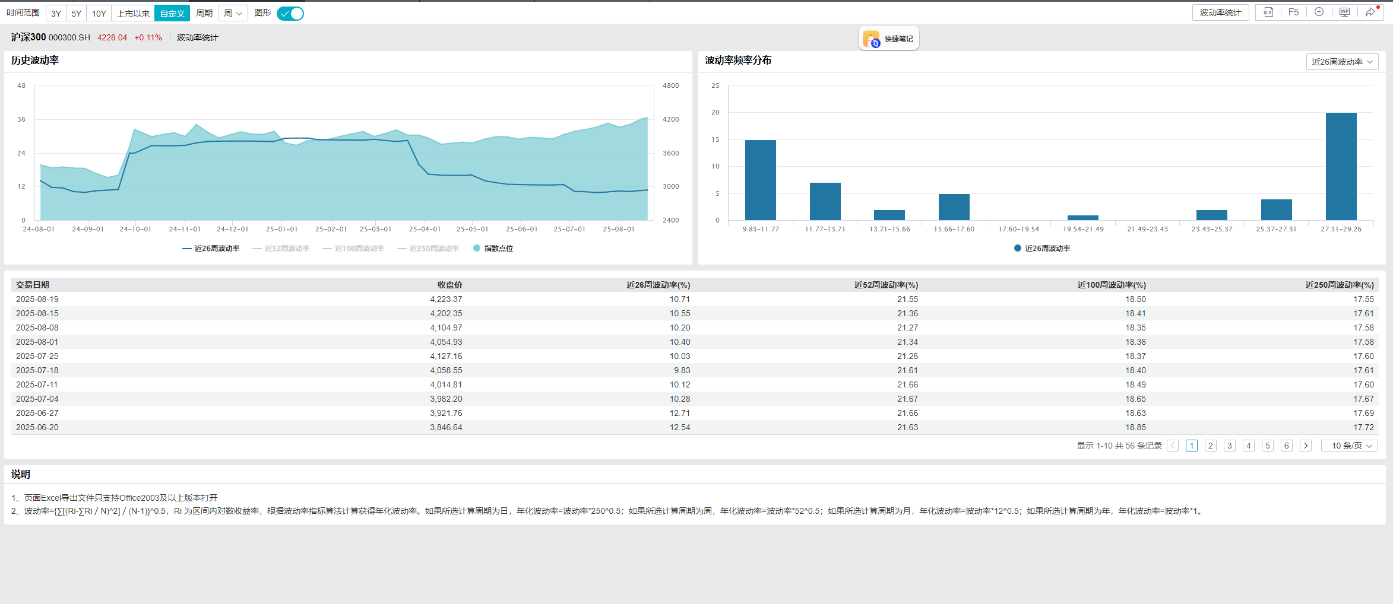Open the 快捷笔记 quick note icon

click(888, 39)
